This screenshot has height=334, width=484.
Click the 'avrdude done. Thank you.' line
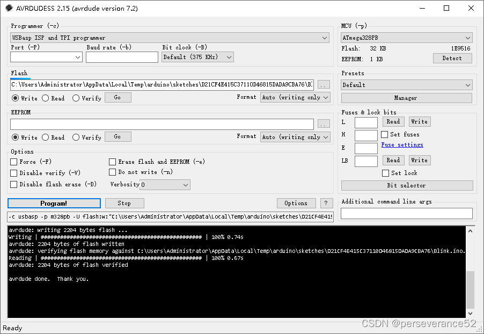[x=49, y=279]
